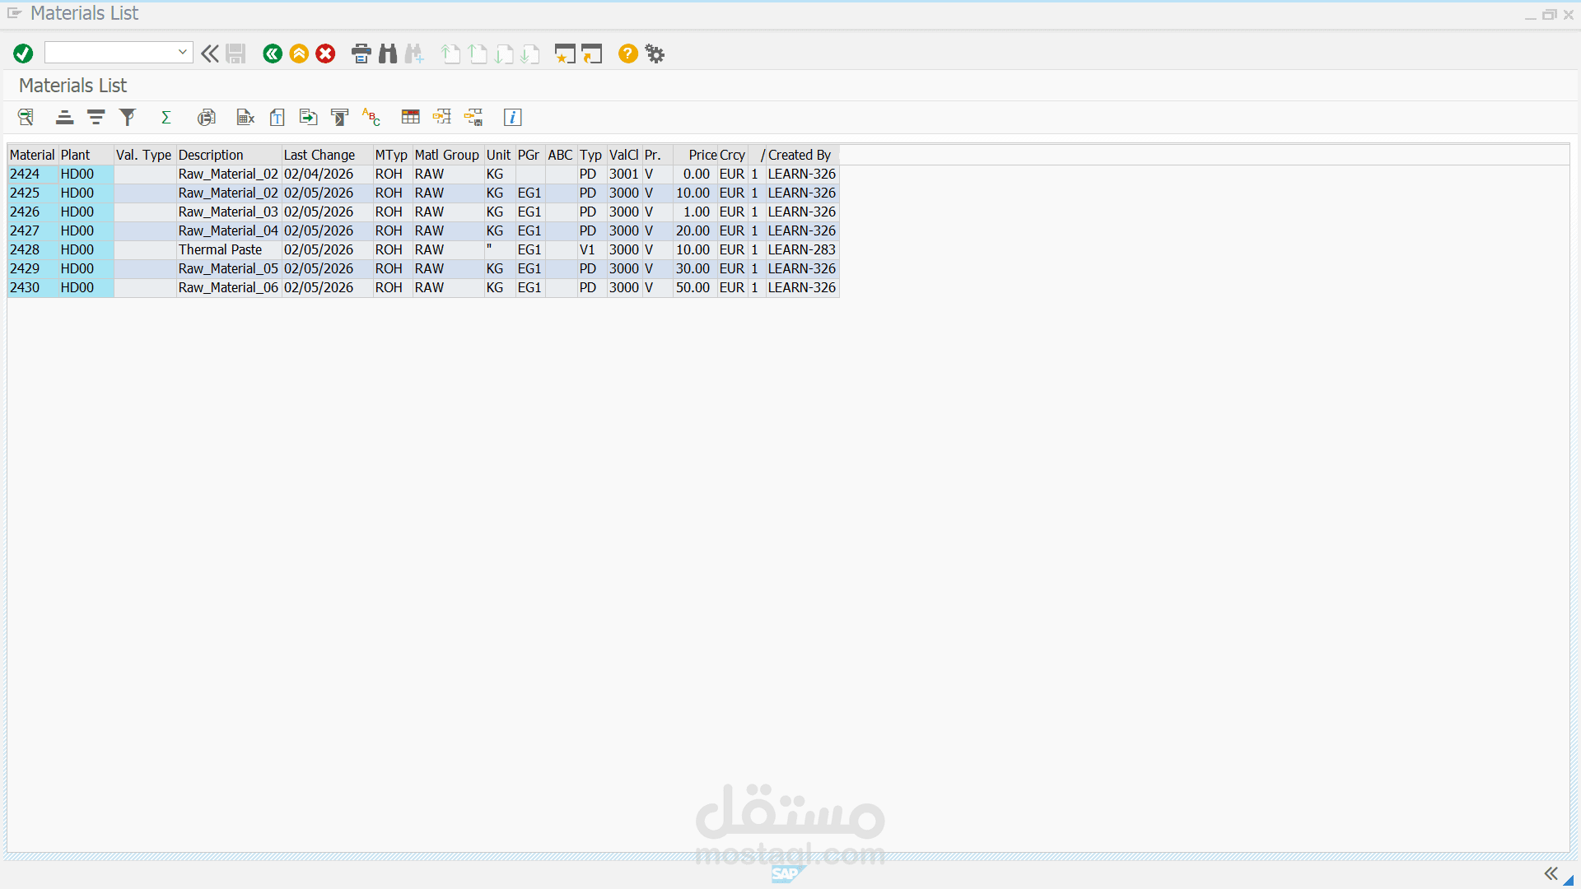Click the Price column header
This screenshot has width=1581, height=889.
[x=702, y=155]
